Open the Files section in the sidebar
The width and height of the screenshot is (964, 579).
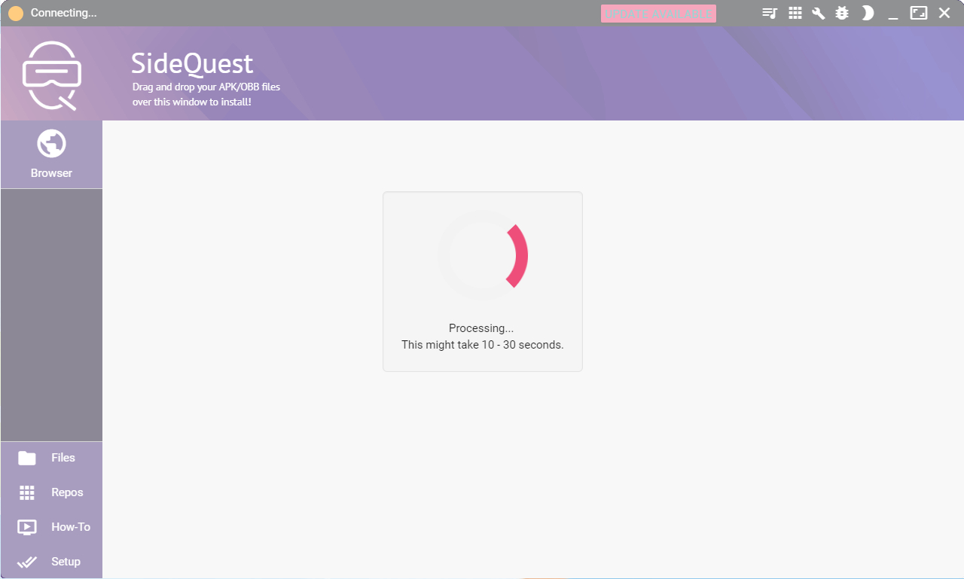pos(51,458)
